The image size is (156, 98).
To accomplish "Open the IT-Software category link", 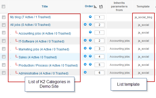I will pyautogui.click(x=41, y=41).
